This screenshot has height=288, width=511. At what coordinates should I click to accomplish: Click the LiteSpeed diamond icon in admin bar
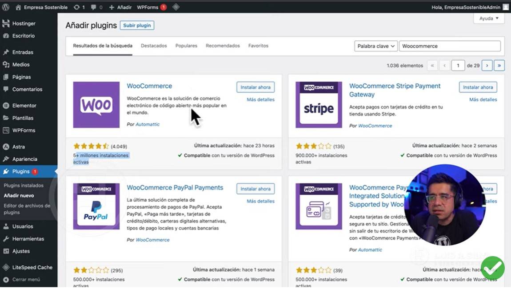pyautogui.click(x=176, y=7)
